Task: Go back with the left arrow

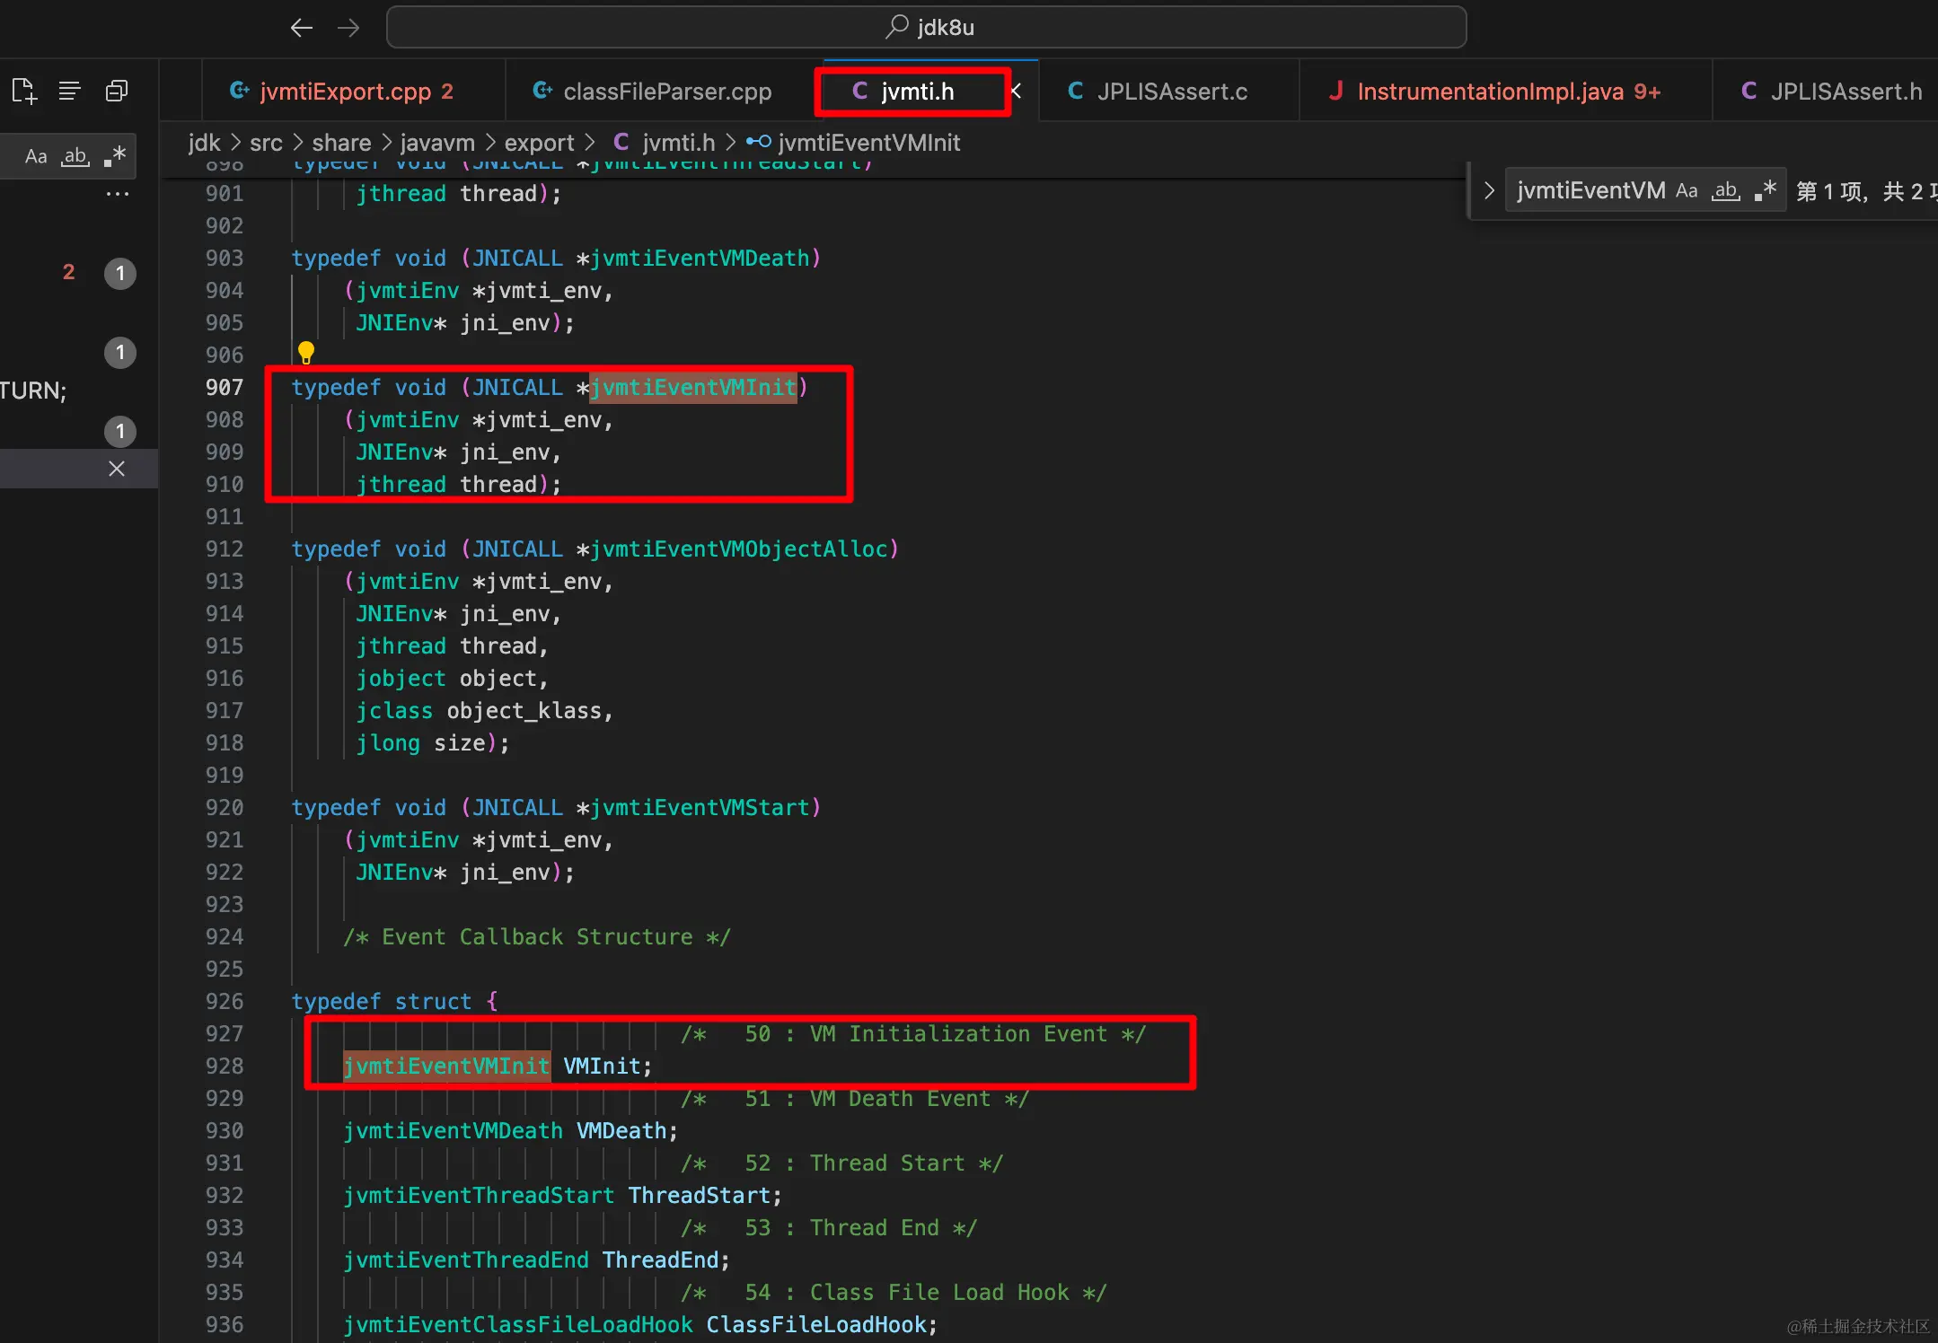Action: click(302, 28)
